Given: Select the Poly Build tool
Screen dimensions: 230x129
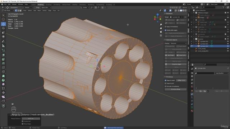Looking at the screenshot, I should (x=3, y=76).
